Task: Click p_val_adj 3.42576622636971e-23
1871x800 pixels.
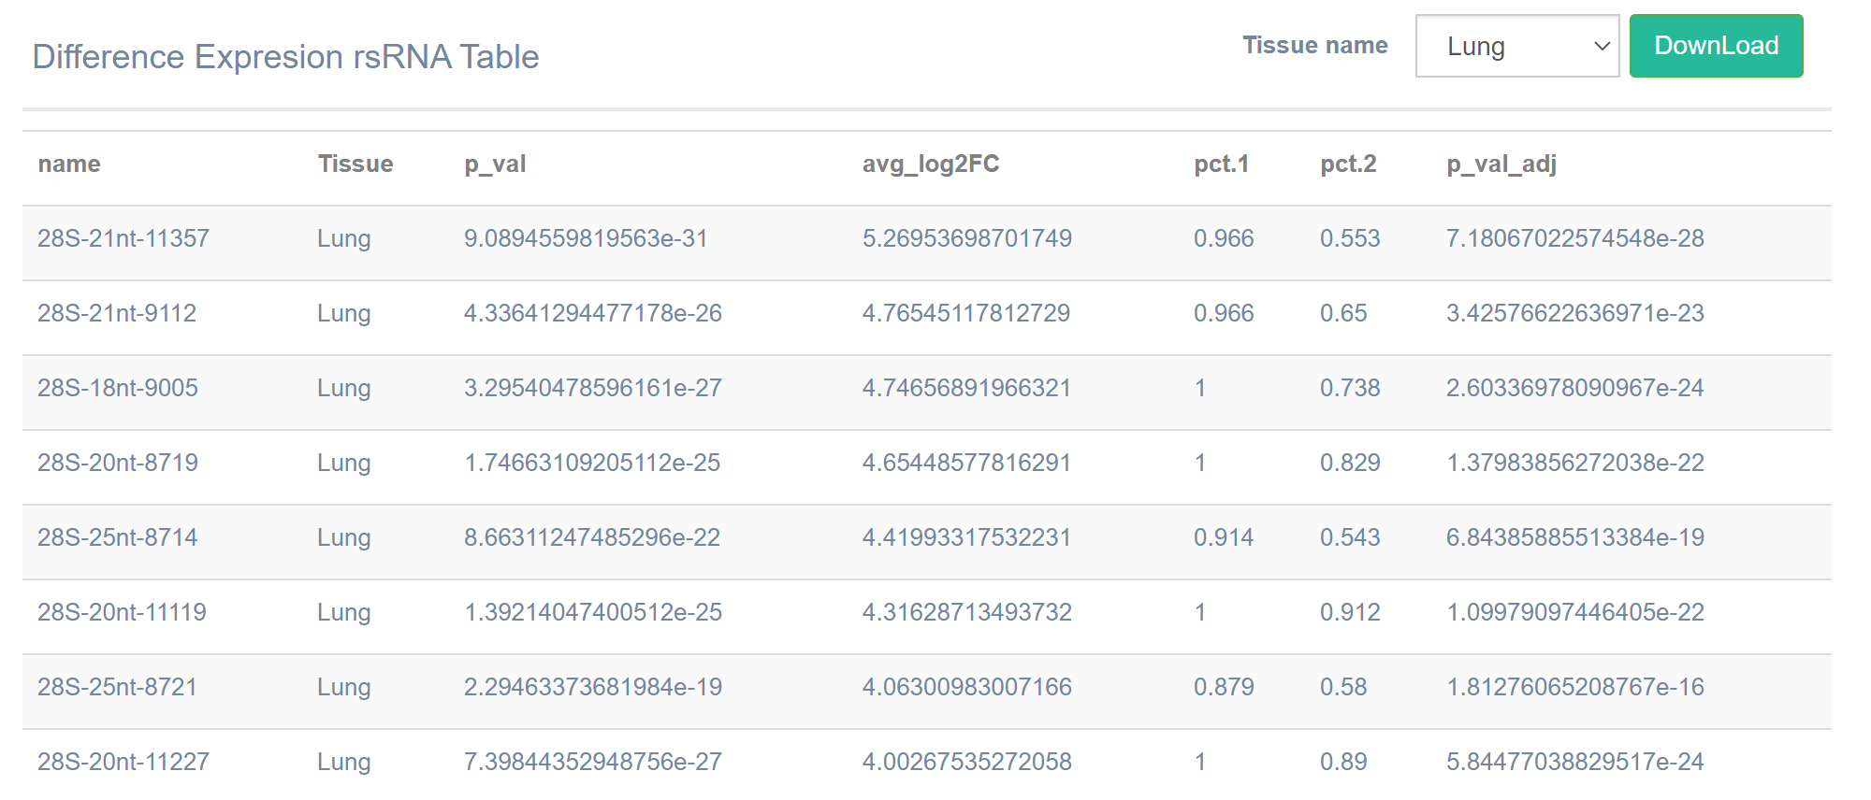Action: (x=1575, y=313)
